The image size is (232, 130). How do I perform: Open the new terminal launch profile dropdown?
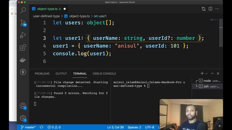coord(206,73)
